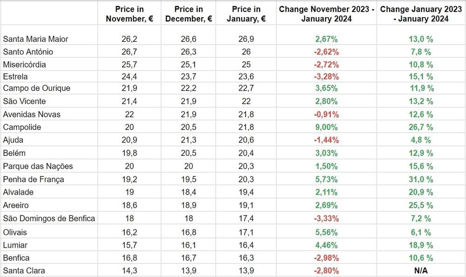This screenshot has width=466, height=277.
Task: Select Misericórdia's November price 25,7
Action: [x=130, y=64]
